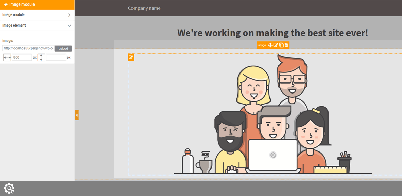Screen dimensions: 402x196
Task: Click the orange edit icon at image corner
Action: click(131, 57)
